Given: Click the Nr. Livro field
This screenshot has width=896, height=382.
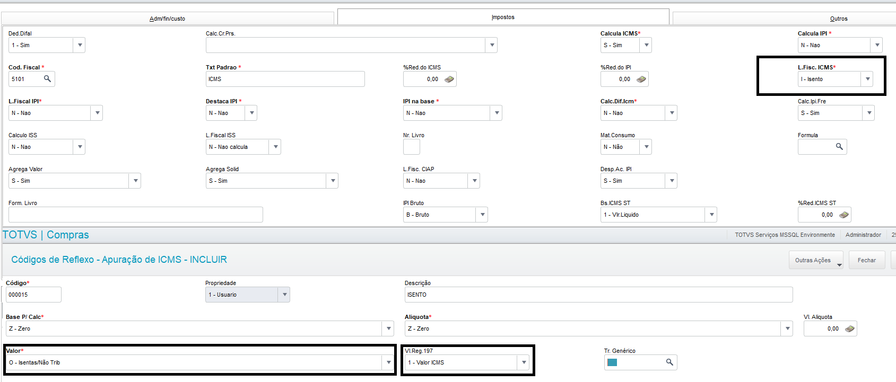Looking at the screenshot, I should (x=412, y=147).
